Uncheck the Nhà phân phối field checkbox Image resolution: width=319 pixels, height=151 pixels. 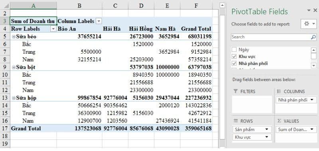[x=234, y=64]
